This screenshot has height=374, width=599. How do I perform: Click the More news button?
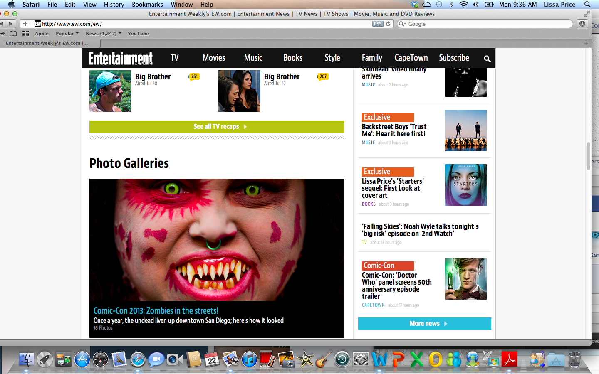424,324
